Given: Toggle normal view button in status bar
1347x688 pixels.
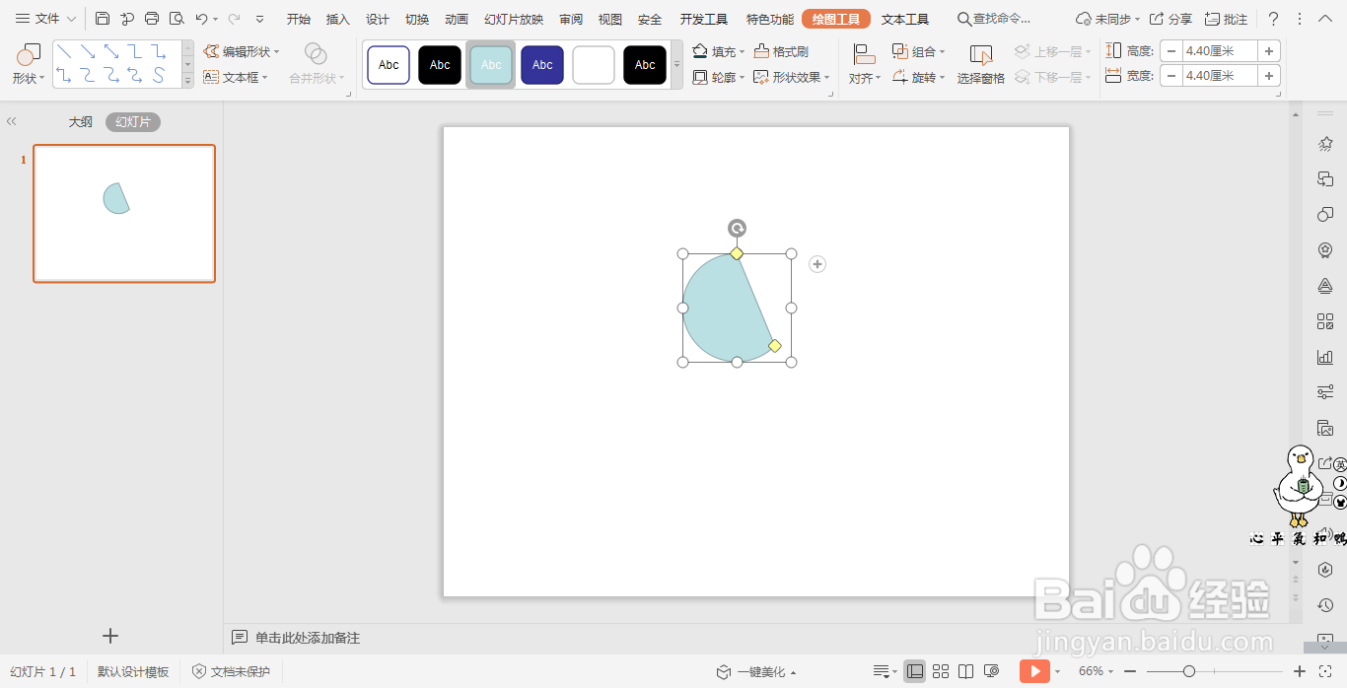Looking at the screenshot, I should click(915, 671).
